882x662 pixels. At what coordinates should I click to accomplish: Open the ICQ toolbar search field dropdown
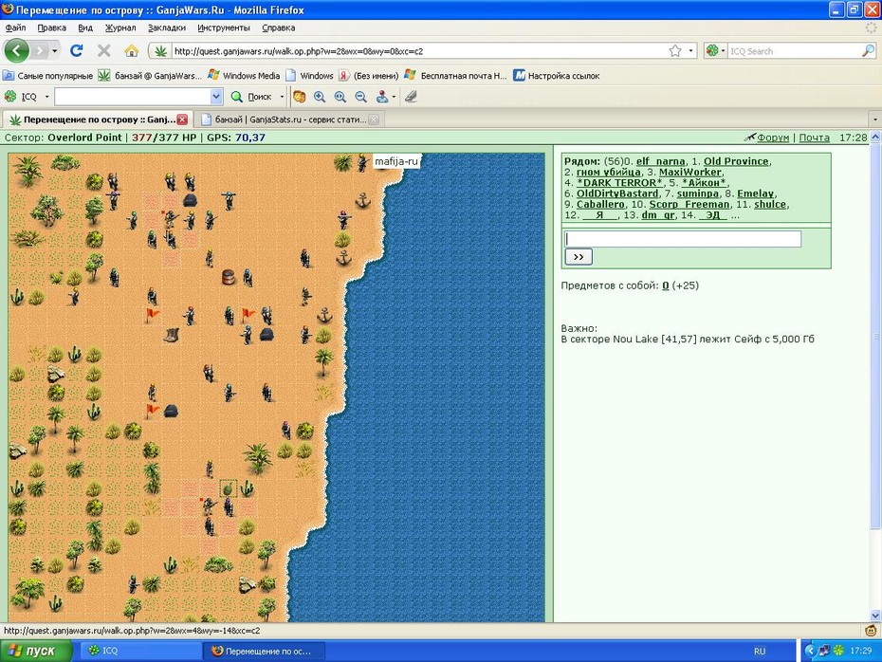tap(216, 97)
